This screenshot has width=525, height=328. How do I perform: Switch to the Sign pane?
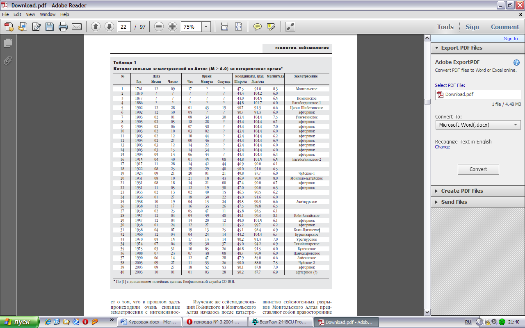tap(472, 27)
